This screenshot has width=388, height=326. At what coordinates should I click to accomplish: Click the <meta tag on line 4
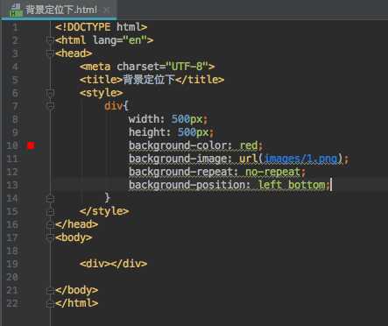click(x=95, y=67)
